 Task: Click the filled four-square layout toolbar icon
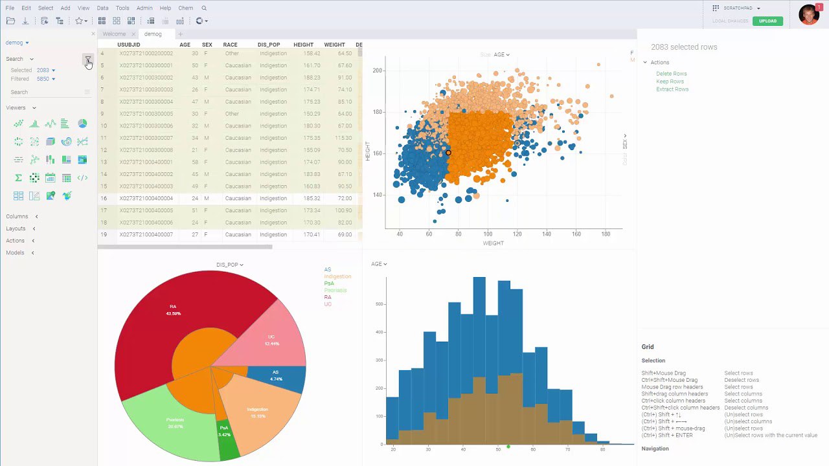click(102, 21)
